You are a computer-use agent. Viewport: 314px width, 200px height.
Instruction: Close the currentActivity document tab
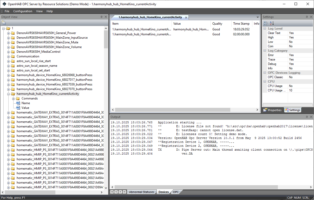[186, 17]
